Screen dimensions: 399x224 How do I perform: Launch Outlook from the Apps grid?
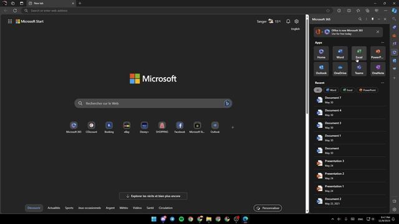point(321,69)
